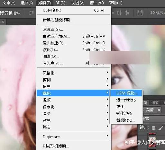Toggle lock transparent pixels checkerboard icon
The image size is (165, 150).
(153, 128)
